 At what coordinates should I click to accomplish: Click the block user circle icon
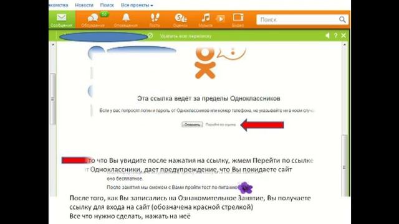tap(150, 36)
